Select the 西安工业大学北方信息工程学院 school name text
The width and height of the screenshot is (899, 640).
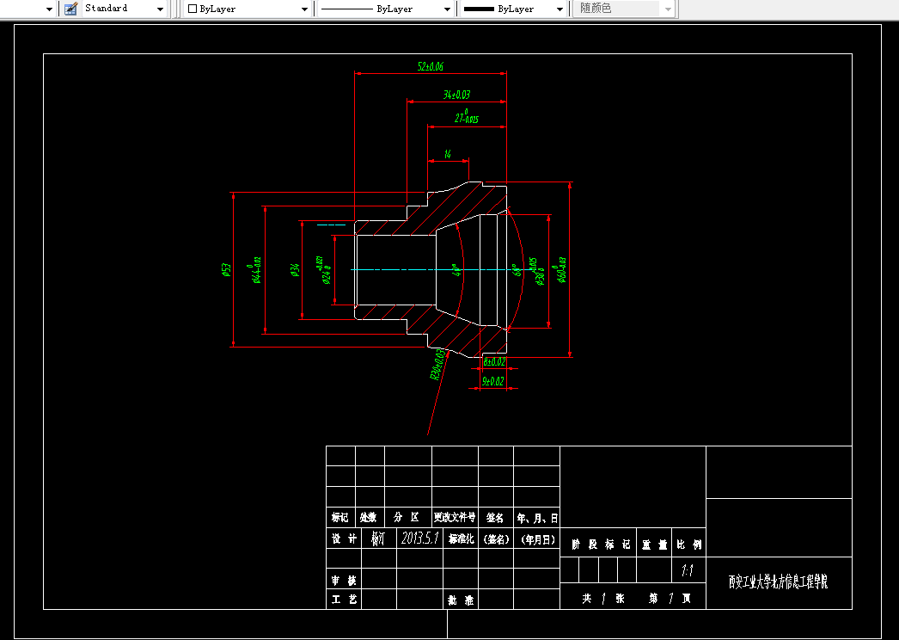click(778, 582)
